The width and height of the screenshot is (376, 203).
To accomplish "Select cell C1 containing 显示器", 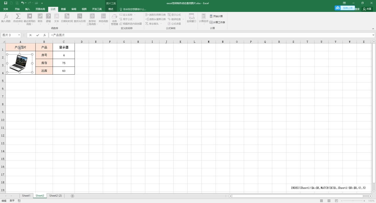I will (64, 47).
